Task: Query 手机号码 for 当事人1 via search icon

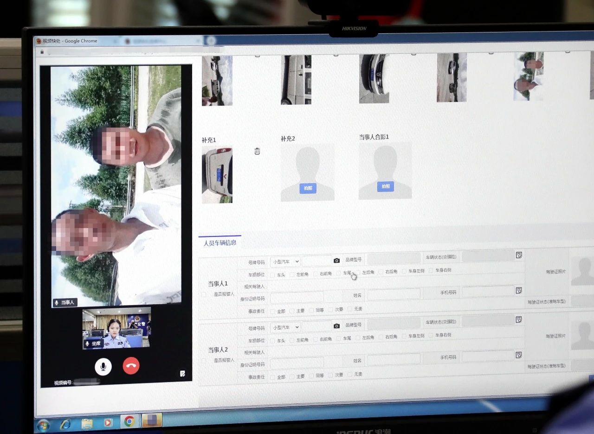Action: point(519,291)
